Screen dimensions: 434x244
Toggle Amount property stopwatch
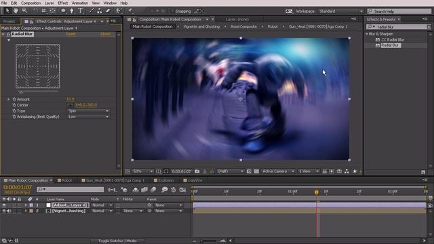(x=14, y=99)
